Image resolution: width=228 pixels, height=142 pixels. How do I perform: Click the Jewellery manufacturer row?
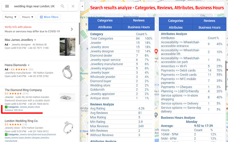point(121,64)
